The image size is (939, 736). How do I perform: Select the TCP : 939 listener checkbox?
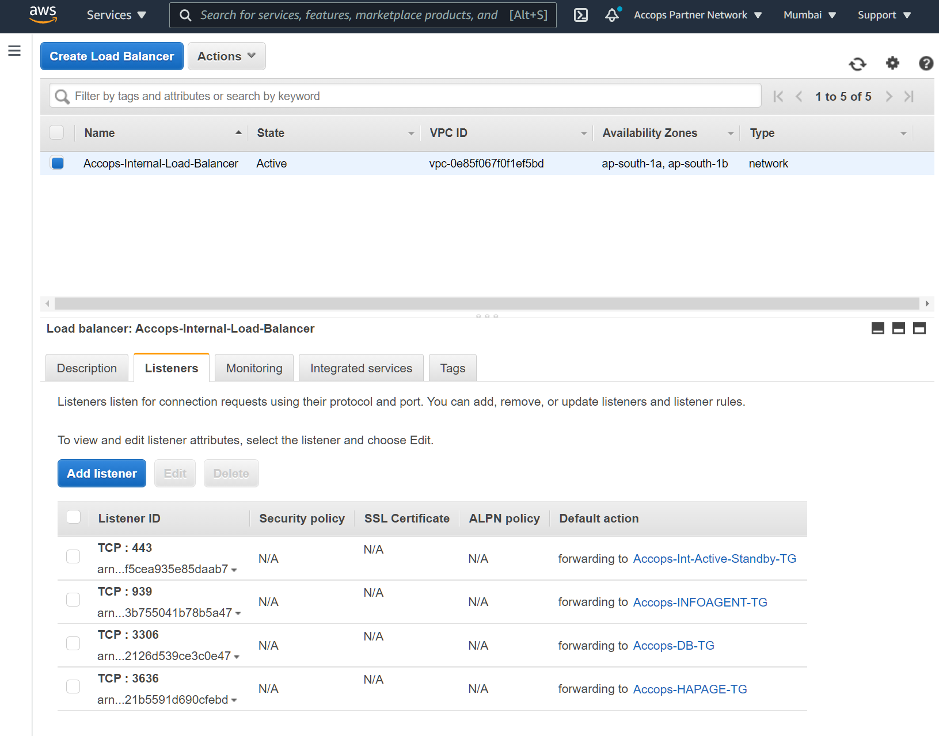pos(73,600)
